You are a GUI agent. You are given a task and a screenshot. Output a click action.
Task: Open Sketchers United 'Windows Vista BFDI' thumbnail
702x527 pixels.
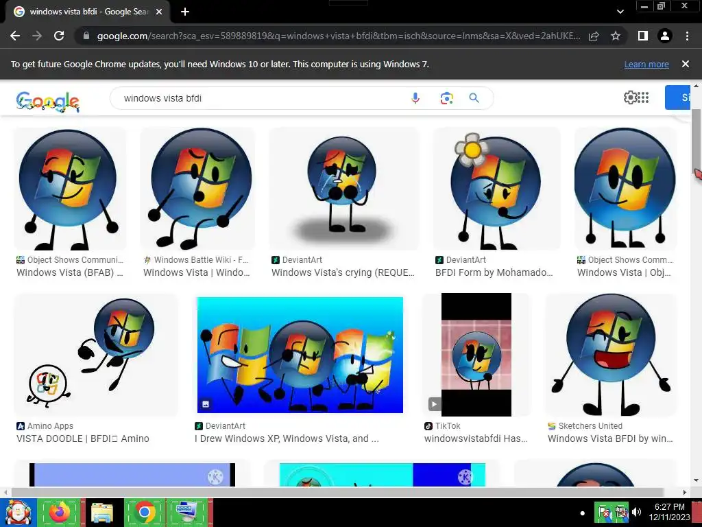pos(611,355)
